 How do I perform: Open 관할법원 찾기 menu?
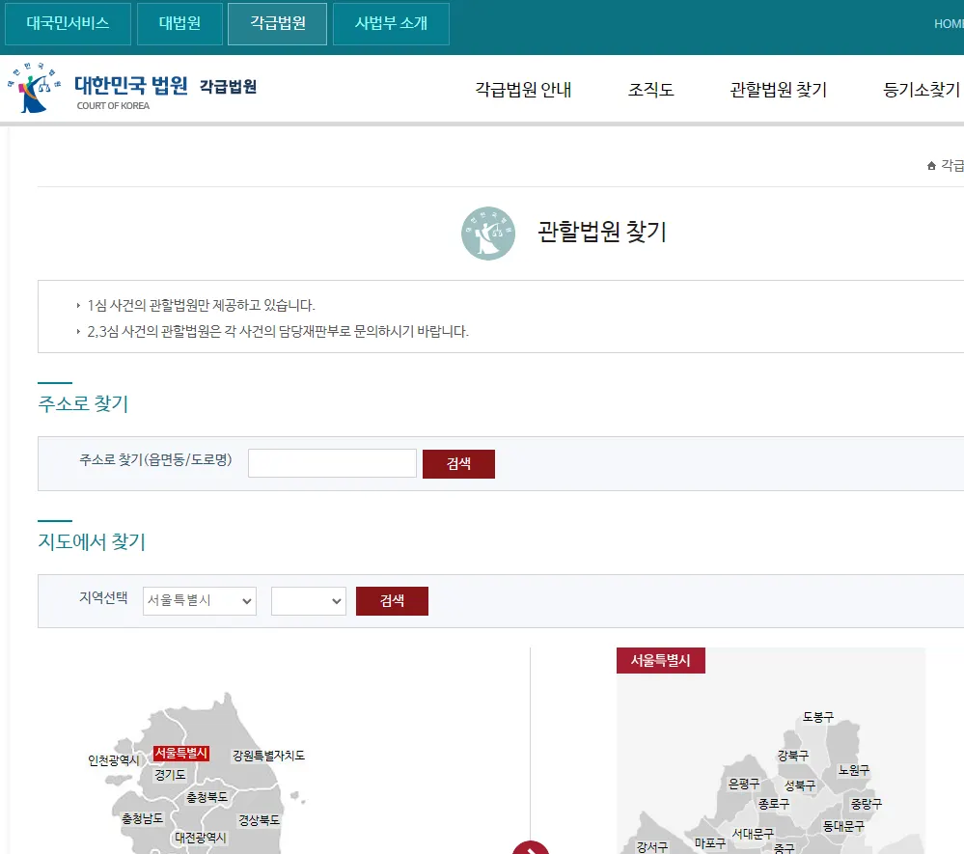pyautogui.click(x=779, y=90)
